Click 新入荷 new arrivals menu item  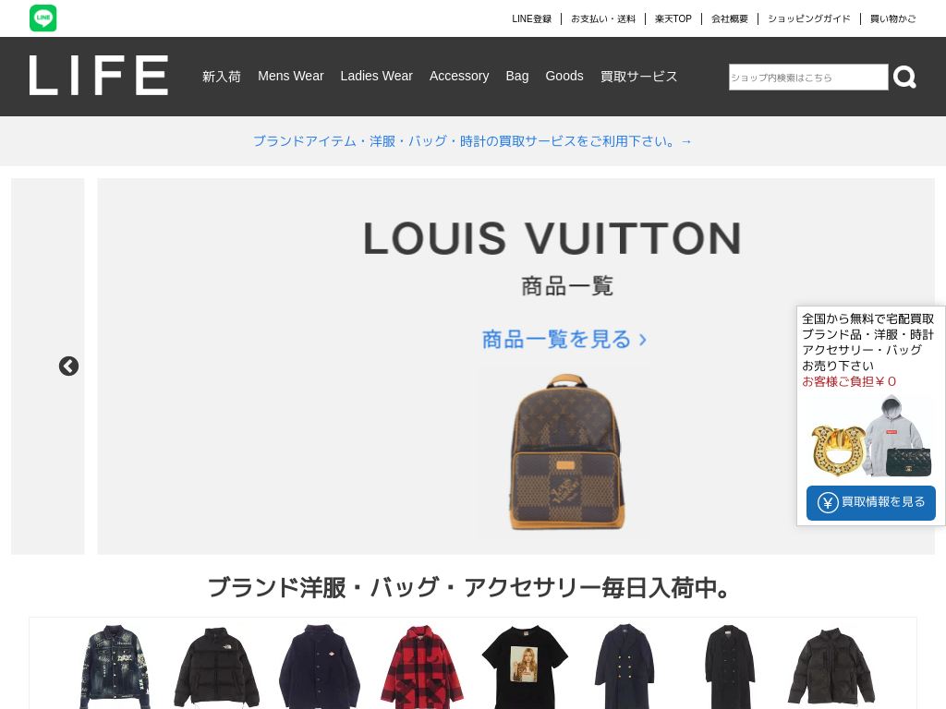(x=222, y=77)
